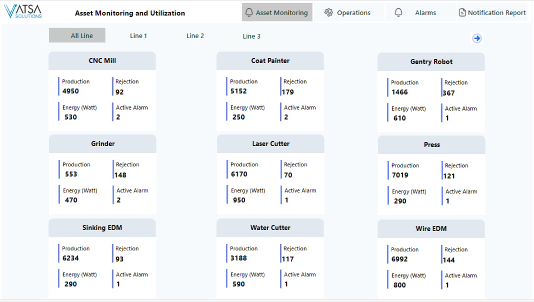
Task: Click the gears icon beside Operations
Action: [329, 13]
